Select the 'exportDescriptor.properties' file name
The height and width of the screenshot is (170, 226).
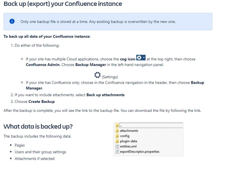[x=139, y=152]
